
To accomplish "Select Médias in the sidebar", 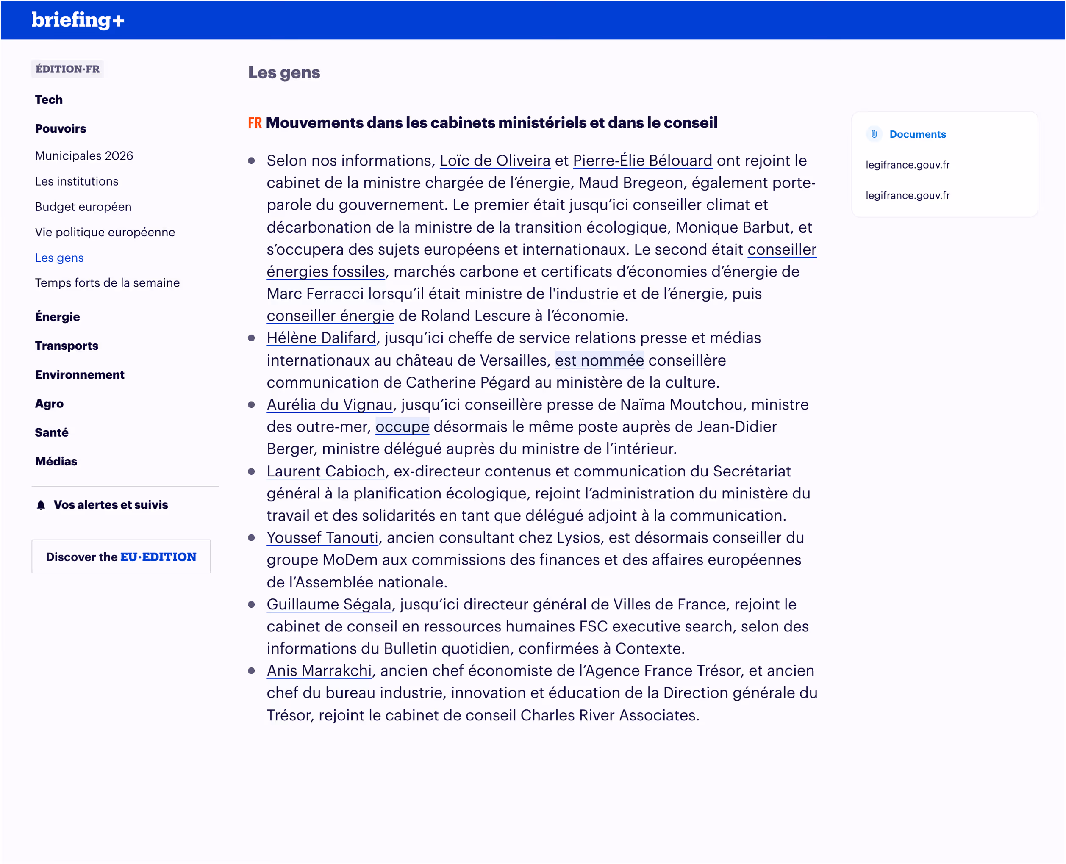I will pos(56,461).
